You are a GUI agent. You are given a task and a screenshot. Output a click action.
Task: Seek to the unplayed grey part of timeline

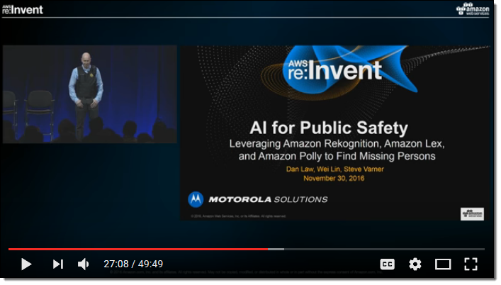tap(384, 250)
